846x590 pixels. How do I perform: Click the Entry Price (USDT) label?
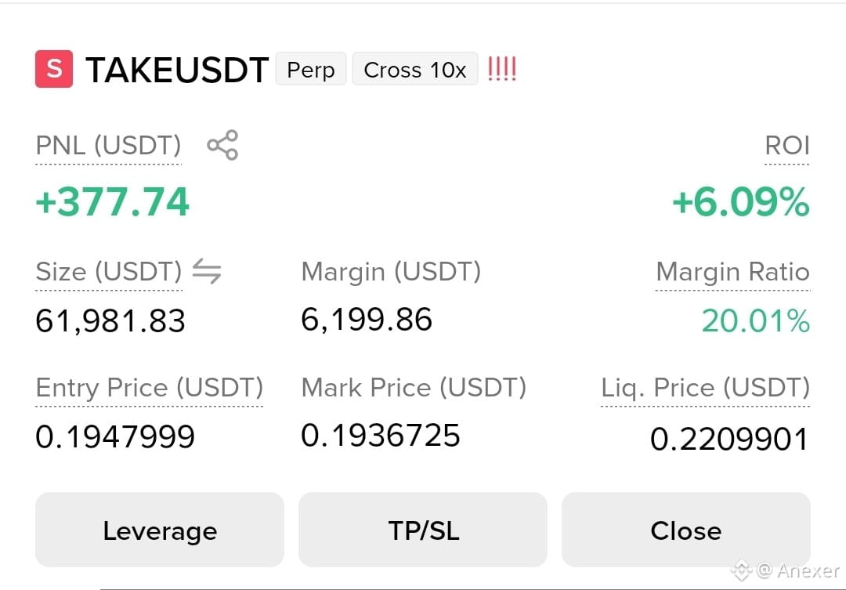pyautogui.click(x=150, y=388)
